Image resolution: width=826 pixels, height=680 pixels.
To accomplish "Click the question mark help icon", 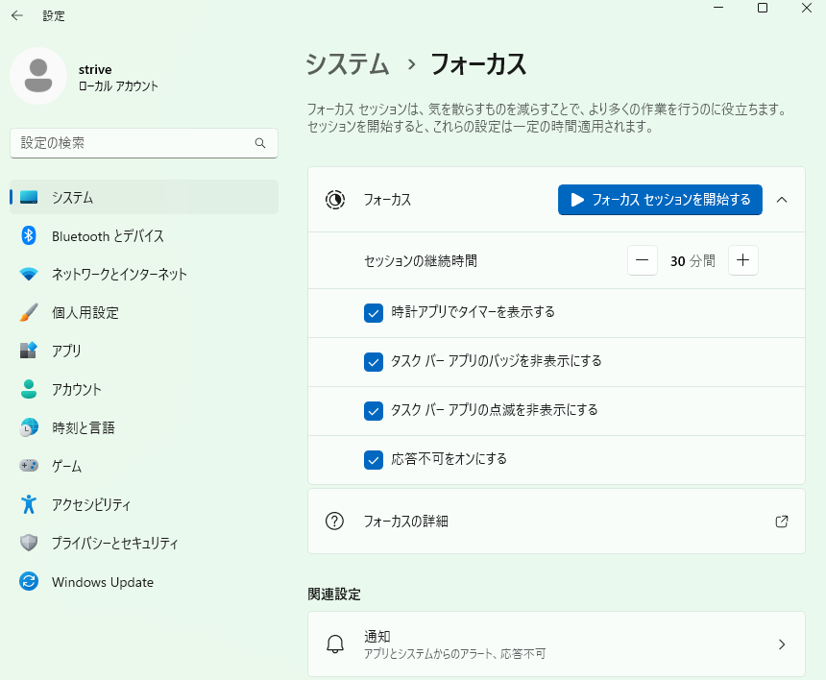I will pos(334,521).
